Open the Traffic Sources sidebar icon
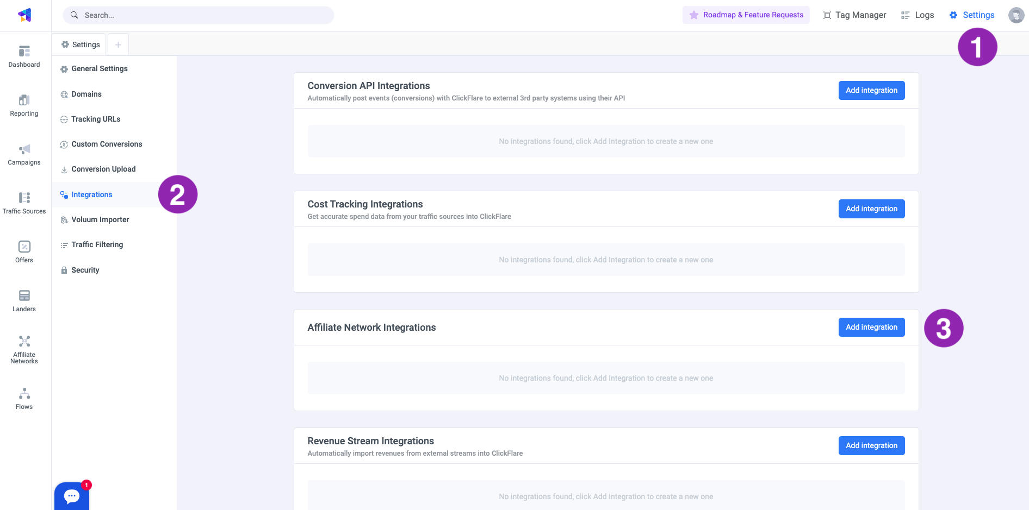 [24, 198]
